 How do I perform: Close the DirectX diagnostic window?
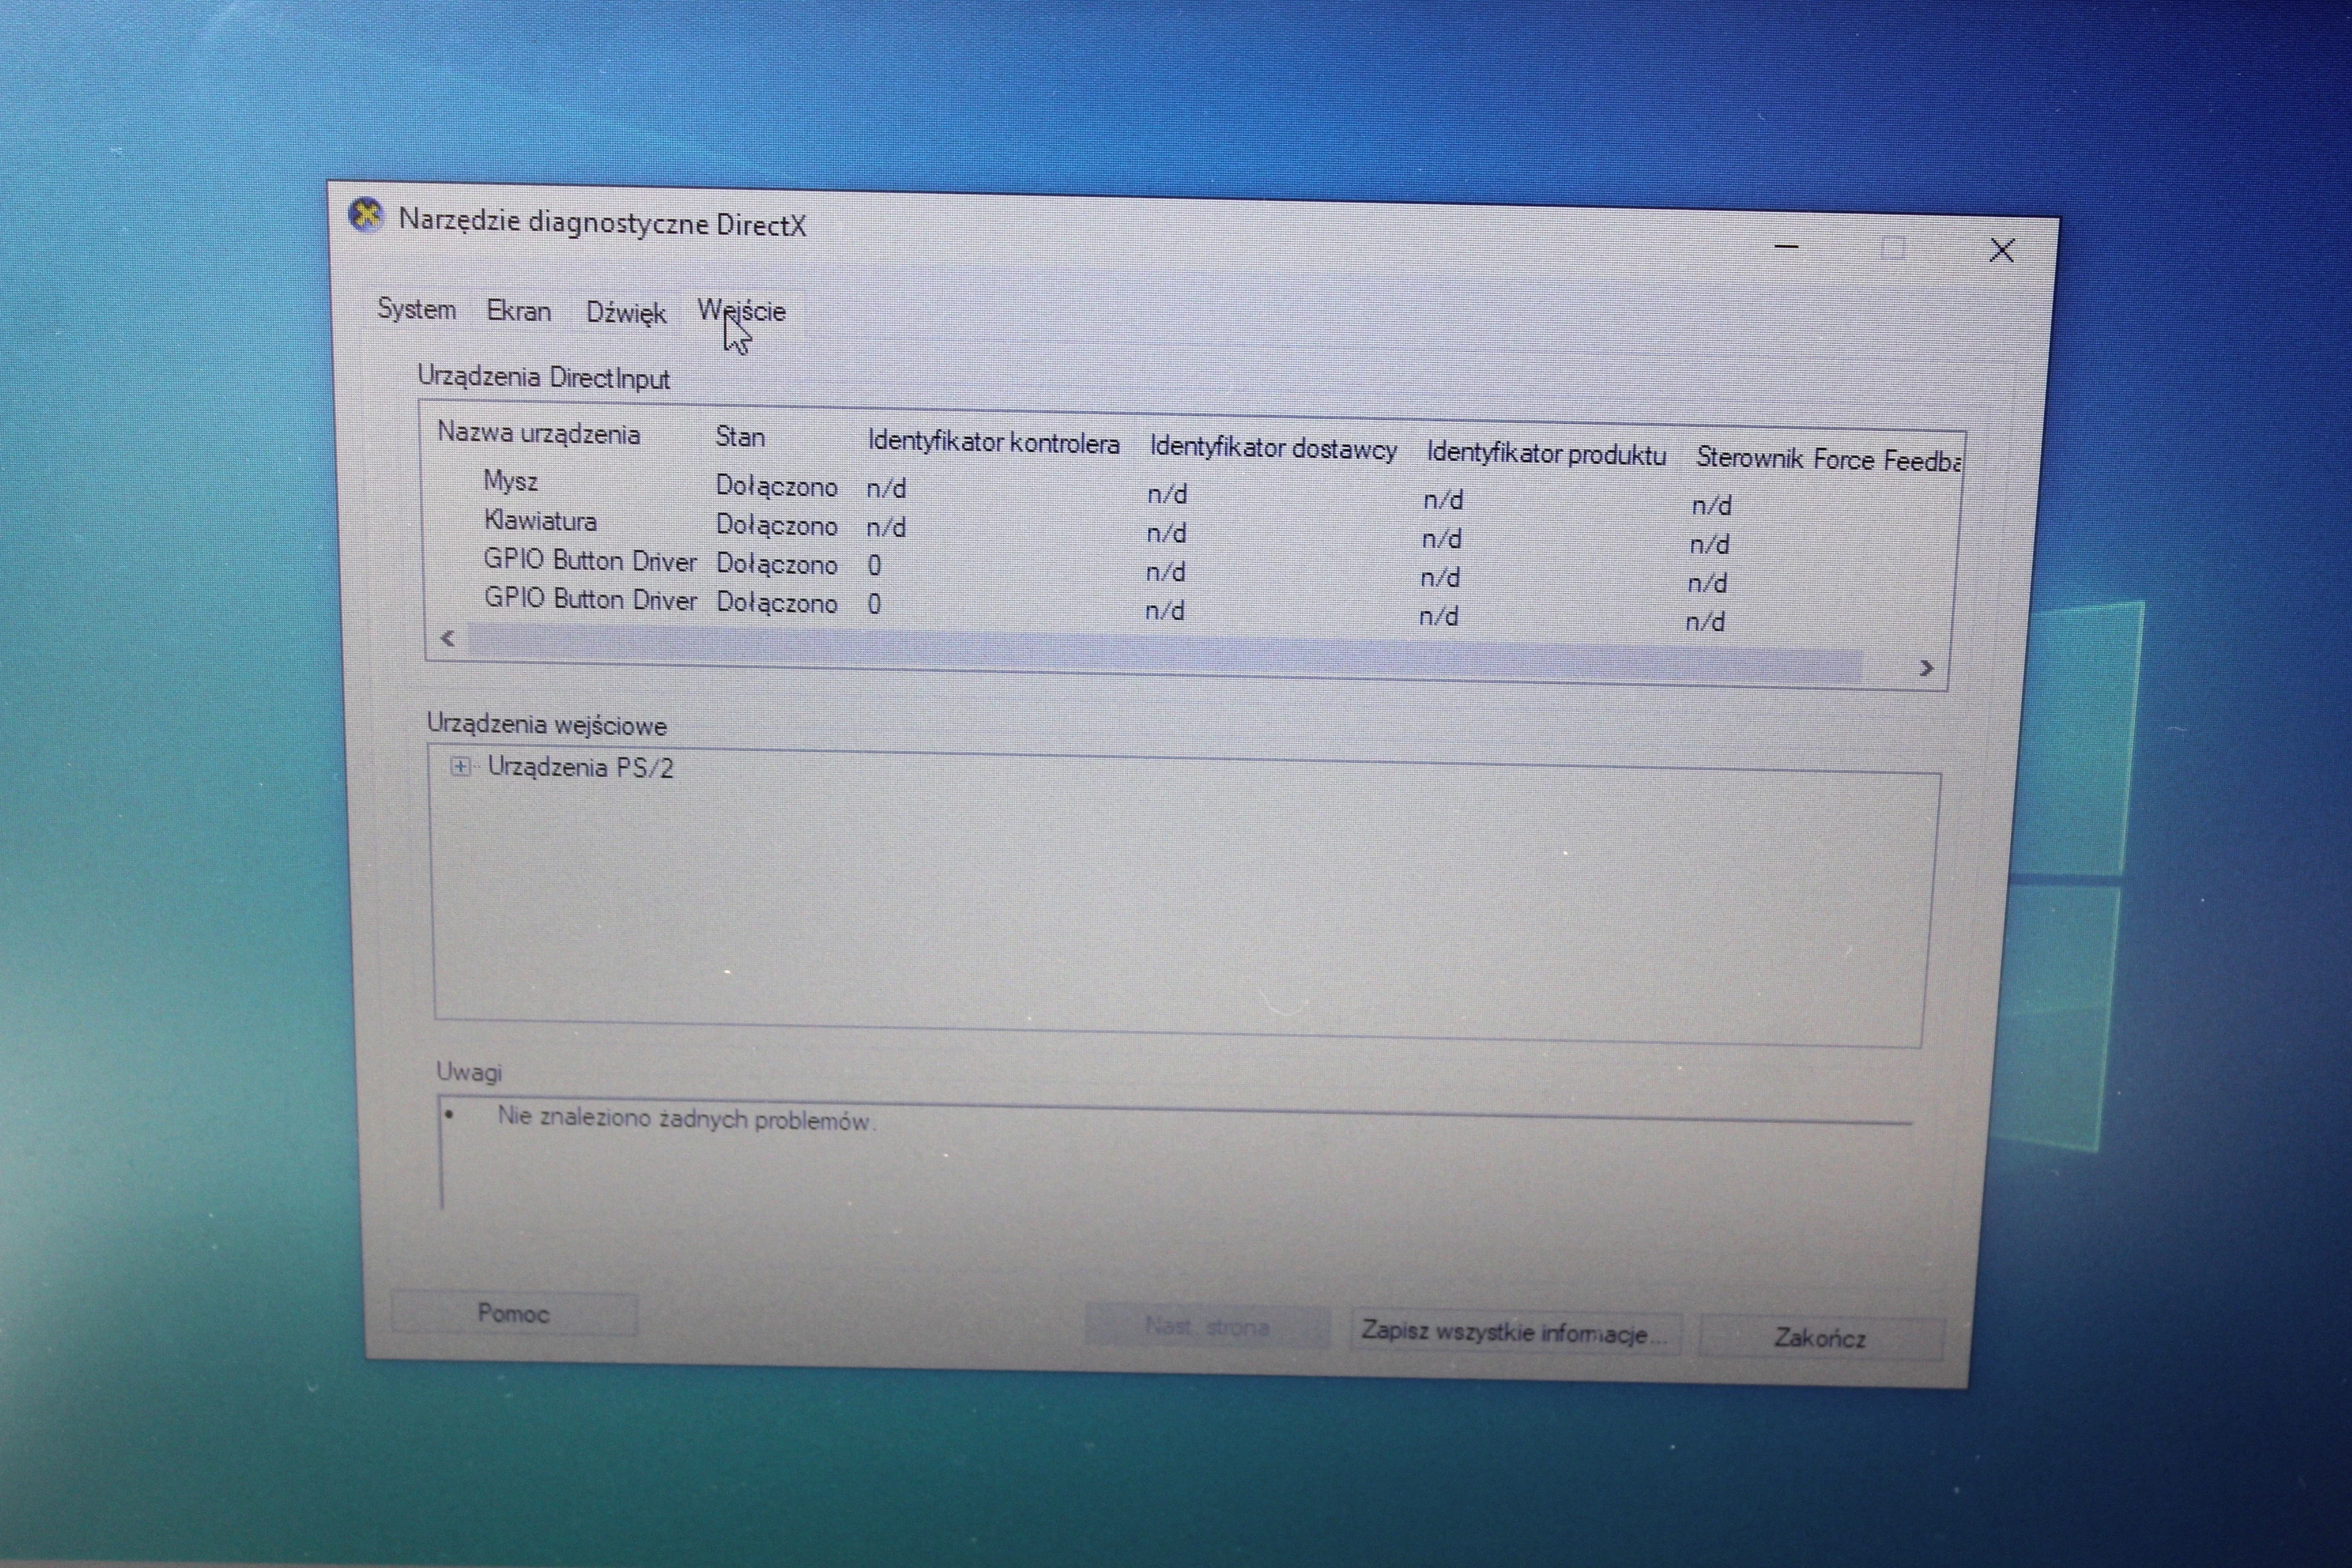pos(2001,251)
